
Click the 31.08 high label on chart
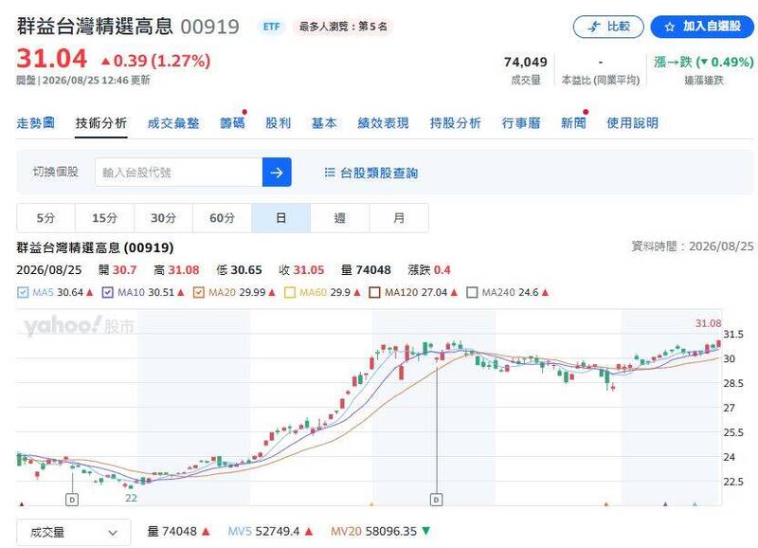pyautogui.click(x=708, y=323)
